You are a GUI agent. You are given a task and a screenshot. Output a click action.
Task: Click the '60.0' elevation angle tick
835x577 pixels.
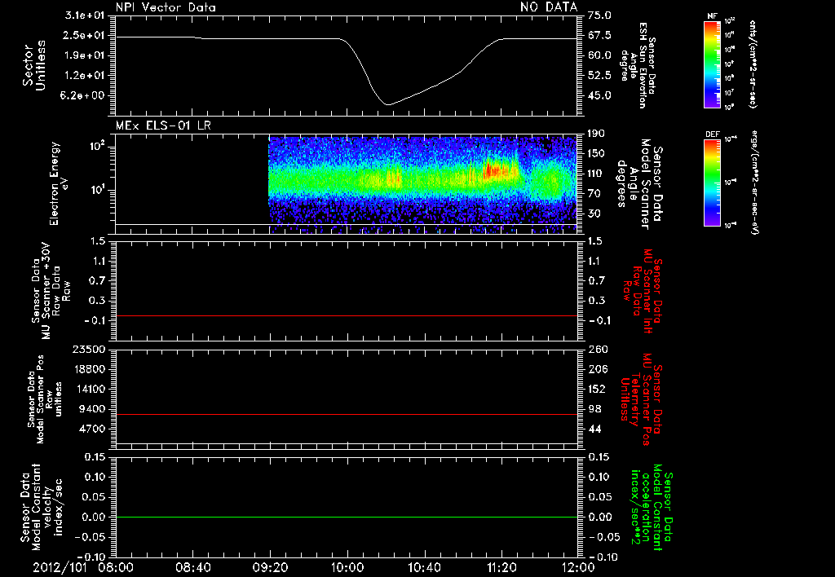(x=599, y=55)
